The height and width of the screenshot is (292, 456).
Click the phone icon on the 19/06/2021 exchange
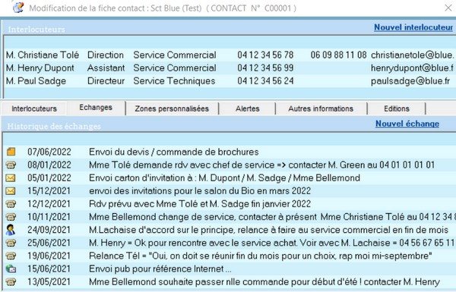[11, 256]
